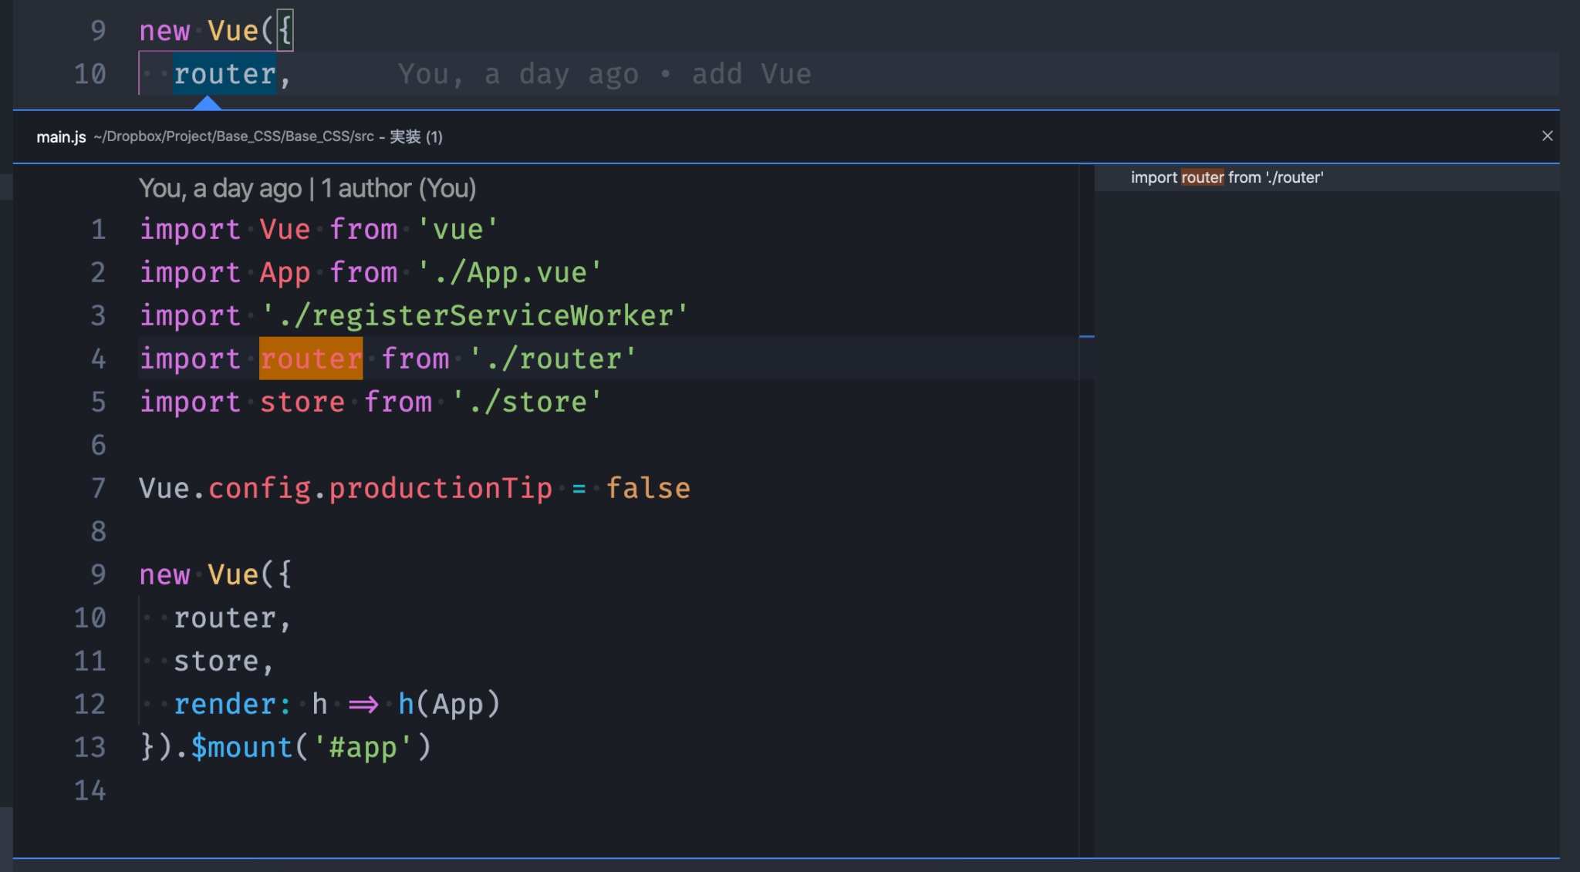The height and width of the screenshot is (872, 1580).
Task: Click the router, entry on editor line 10 above peek
Action: (x=225, y=73)
